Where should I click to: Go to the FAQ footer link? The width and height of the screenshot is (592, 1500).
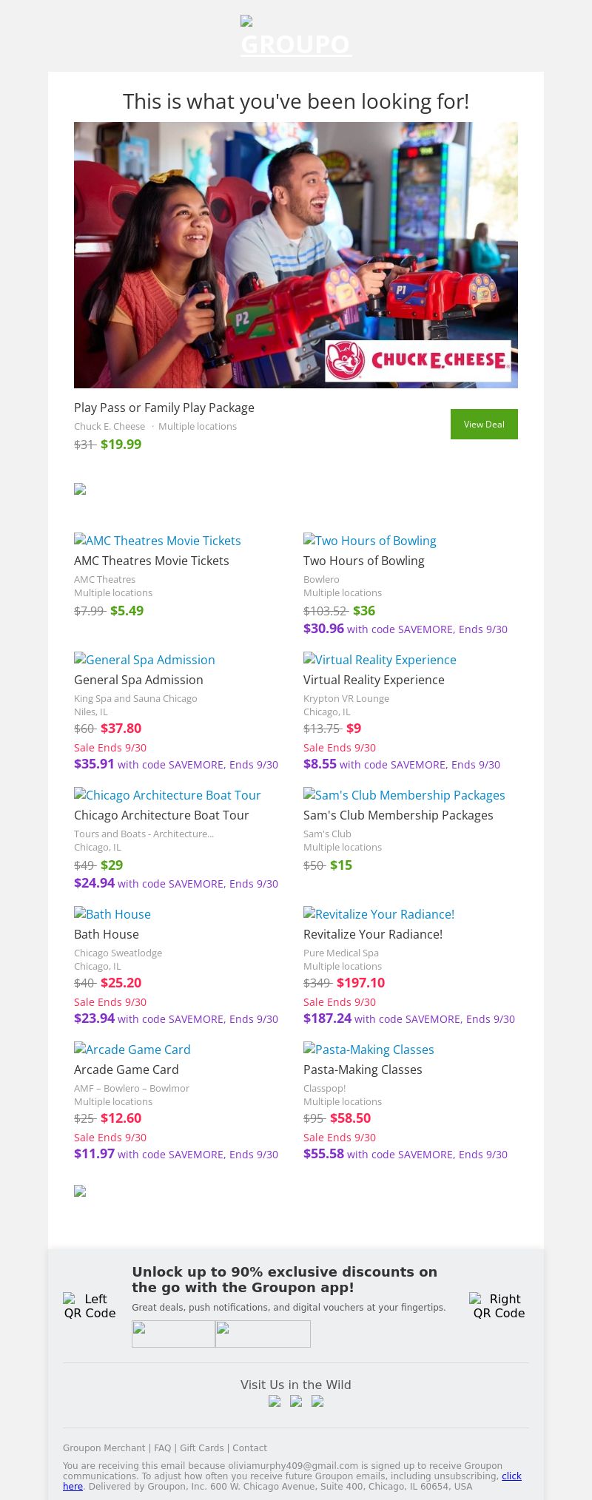[x=163, y=1447]
